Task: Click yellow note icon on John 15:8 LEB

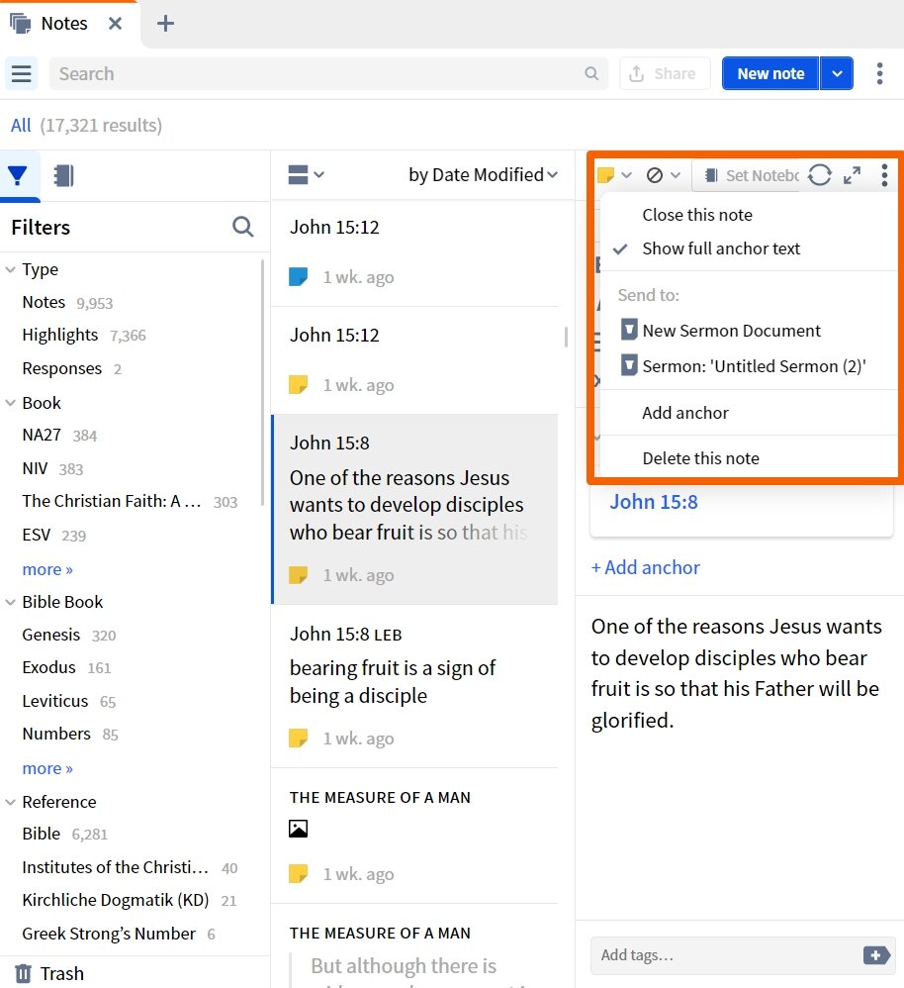Action: coord(299,738)
